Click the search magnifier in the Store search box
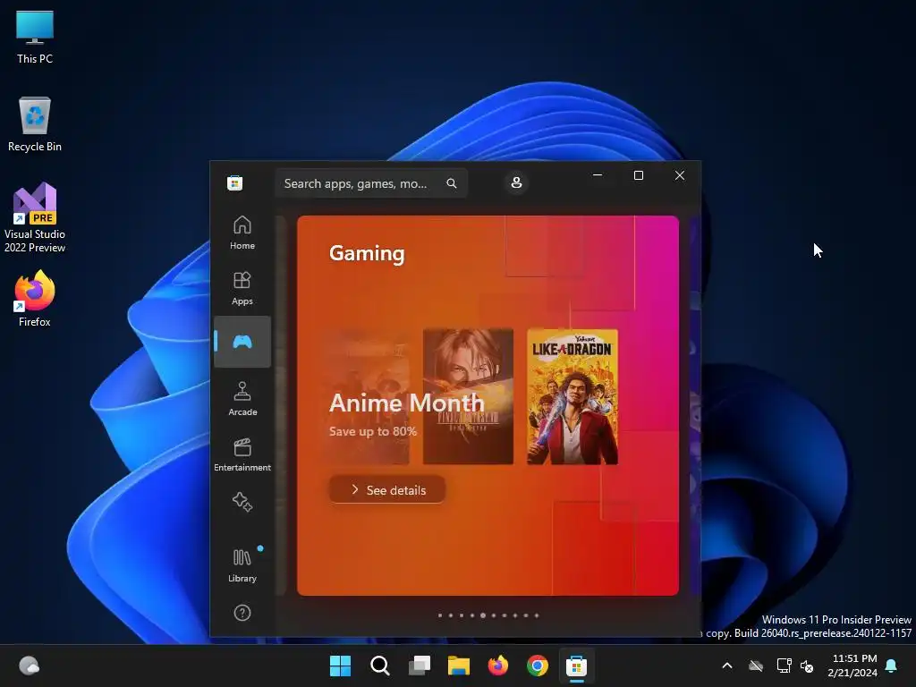 pyautogui.click(x=452, y=183)
